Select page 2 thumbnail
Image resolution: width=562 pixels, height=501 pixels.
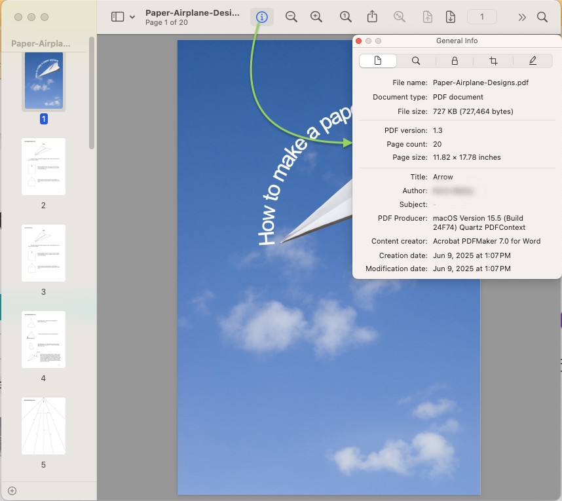tap(43, 166)
